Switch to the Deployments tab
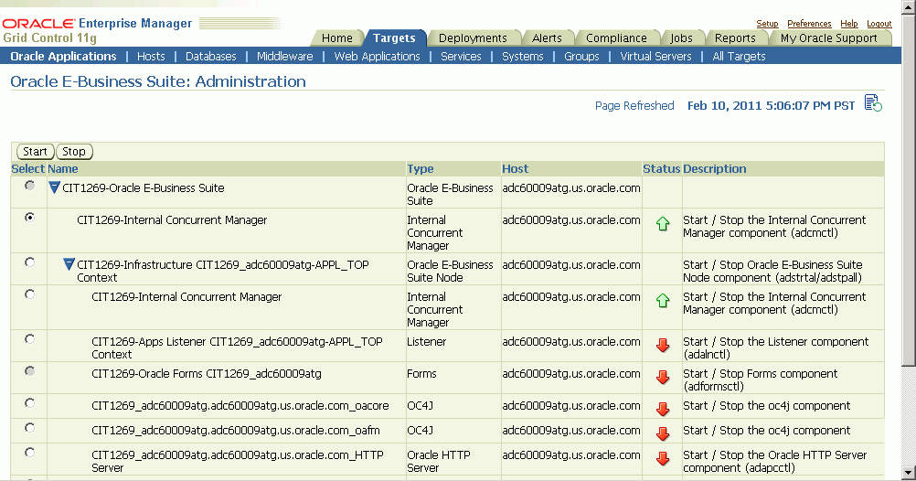 pos(473,38)
